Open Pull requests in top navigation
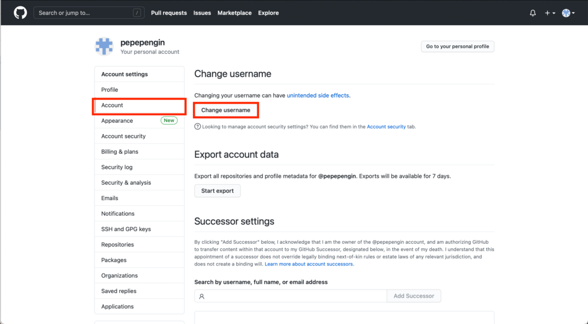The width and height of the screenshot is (588, 324). pos(169,13)
